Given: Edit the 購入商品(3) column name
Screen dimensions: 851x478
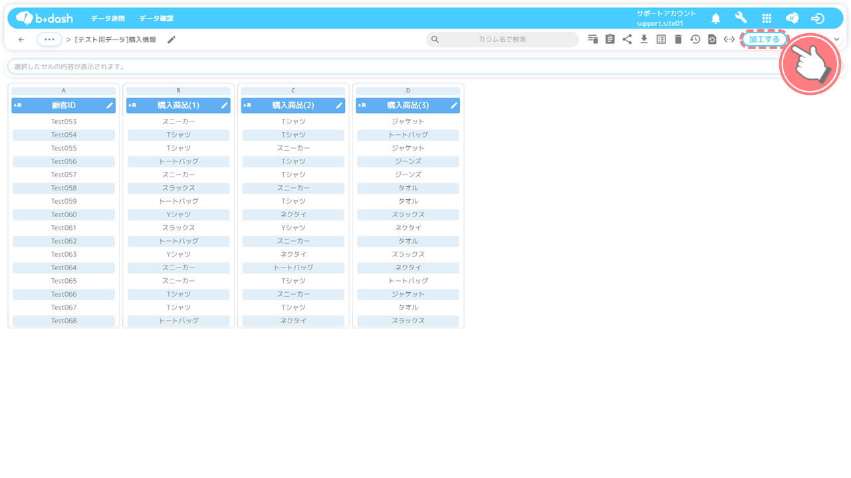Looking at the screenshot, I should pyautogui.click(x=454, y=105).
